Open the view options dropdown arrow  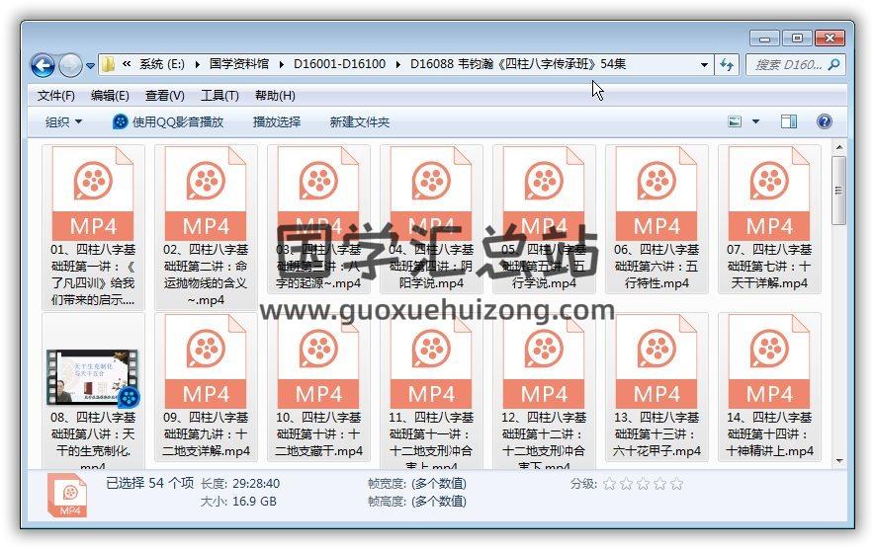(756, 121)
